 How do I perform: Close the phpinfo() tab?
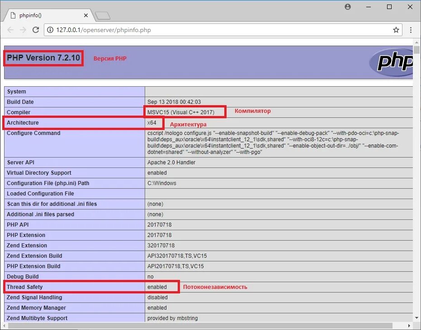click(85, 15)
